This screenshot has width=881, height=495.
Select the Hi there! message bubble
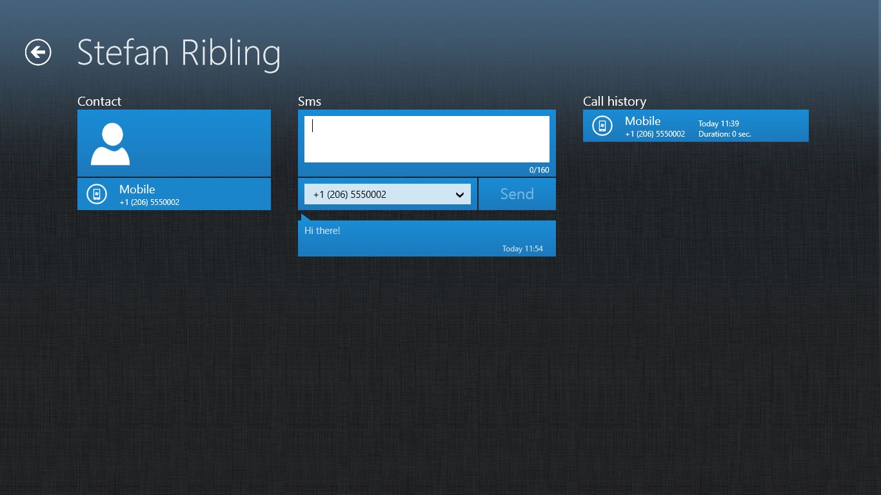coord(426,238)
